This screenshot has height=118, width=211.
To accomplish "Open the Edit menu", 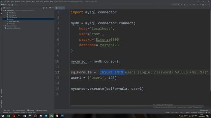I will click(8, 2).
